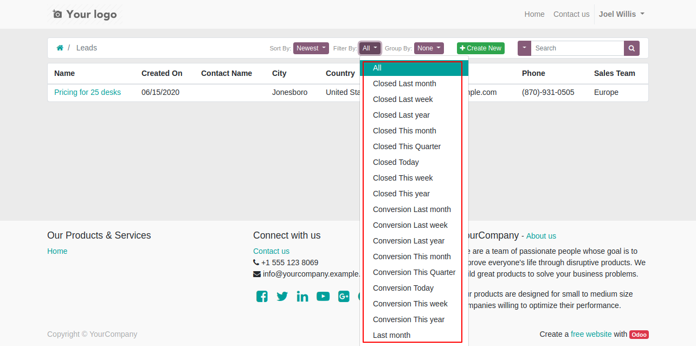
Task: Choose the Closed This month filter
Action: coord(414,131)
